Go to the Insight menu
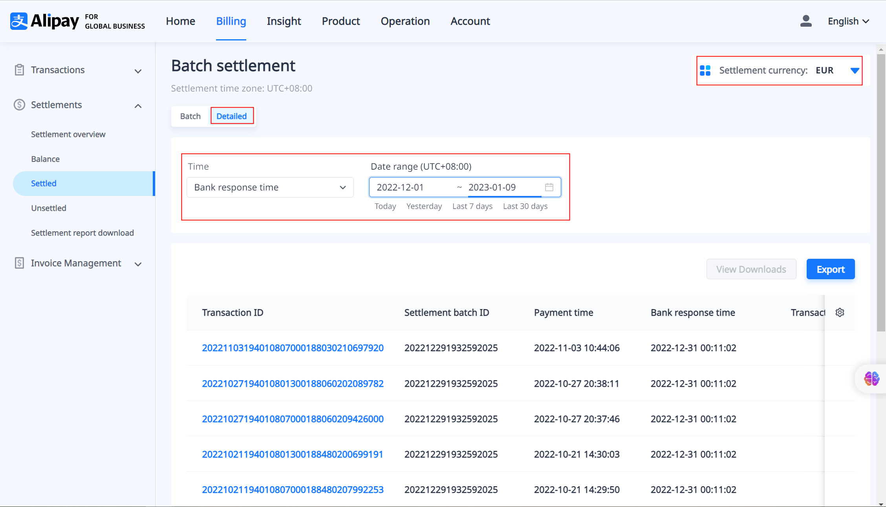This screenshot has width=886, height=507. click(284, 21)
